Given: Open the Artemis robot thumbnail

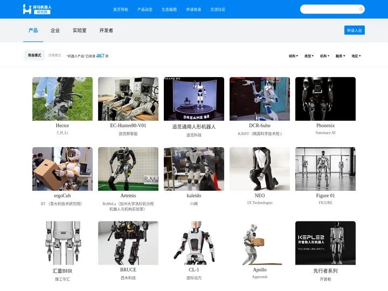Looking at the screenshot, I should [x=128, y=169].
